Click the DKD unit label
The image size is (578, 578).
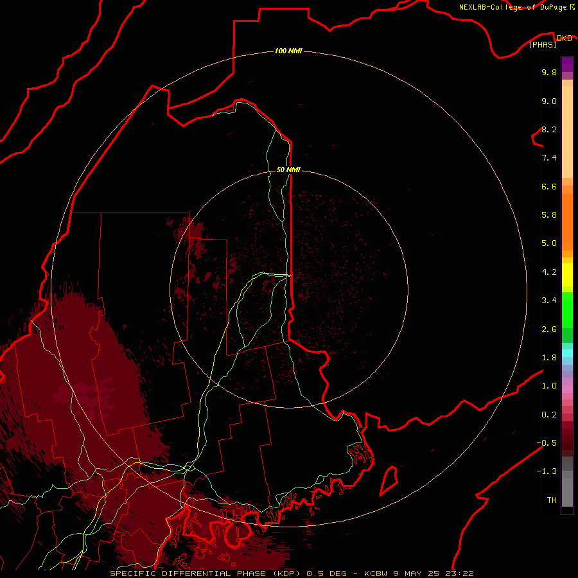(x=565, y=38)
